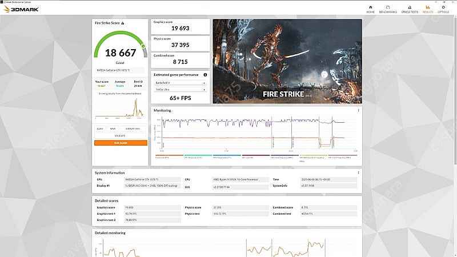Screen dimensions: 457x257
Task: Click the GPU name label under the score
Action: click(x=119, y=70)
